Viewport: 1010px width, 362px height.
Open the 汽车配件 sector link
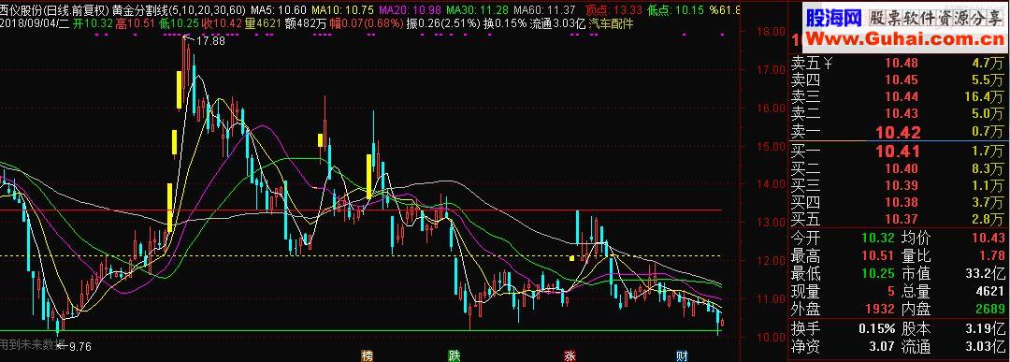pyautogui.click(x=612, y=23)
